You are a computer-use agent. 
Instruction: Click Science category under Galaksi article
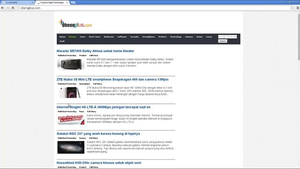pyautogui.click(x=82, y=138)
